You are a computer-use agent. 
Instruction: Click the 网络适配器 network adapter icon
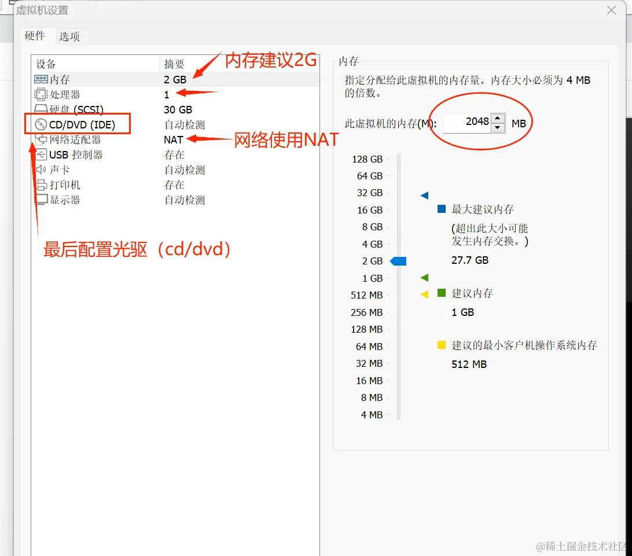[41, 140]
